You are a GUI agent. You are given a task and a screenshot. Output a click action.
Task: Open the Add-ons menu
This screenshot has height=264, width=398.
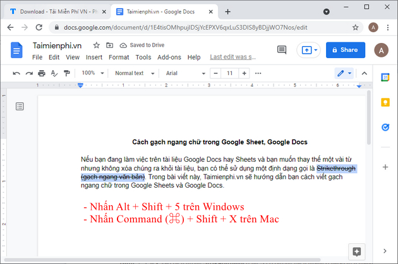(169, 57)
